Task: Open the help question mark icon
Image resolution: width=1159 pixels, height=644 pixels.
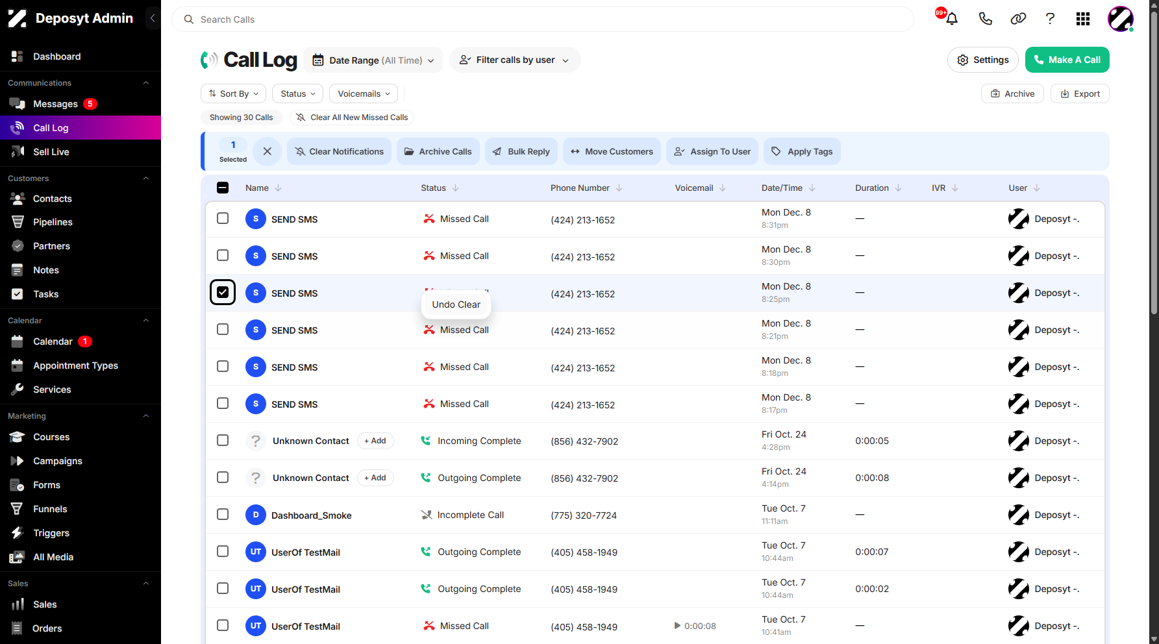Action: coord(1050,19)
